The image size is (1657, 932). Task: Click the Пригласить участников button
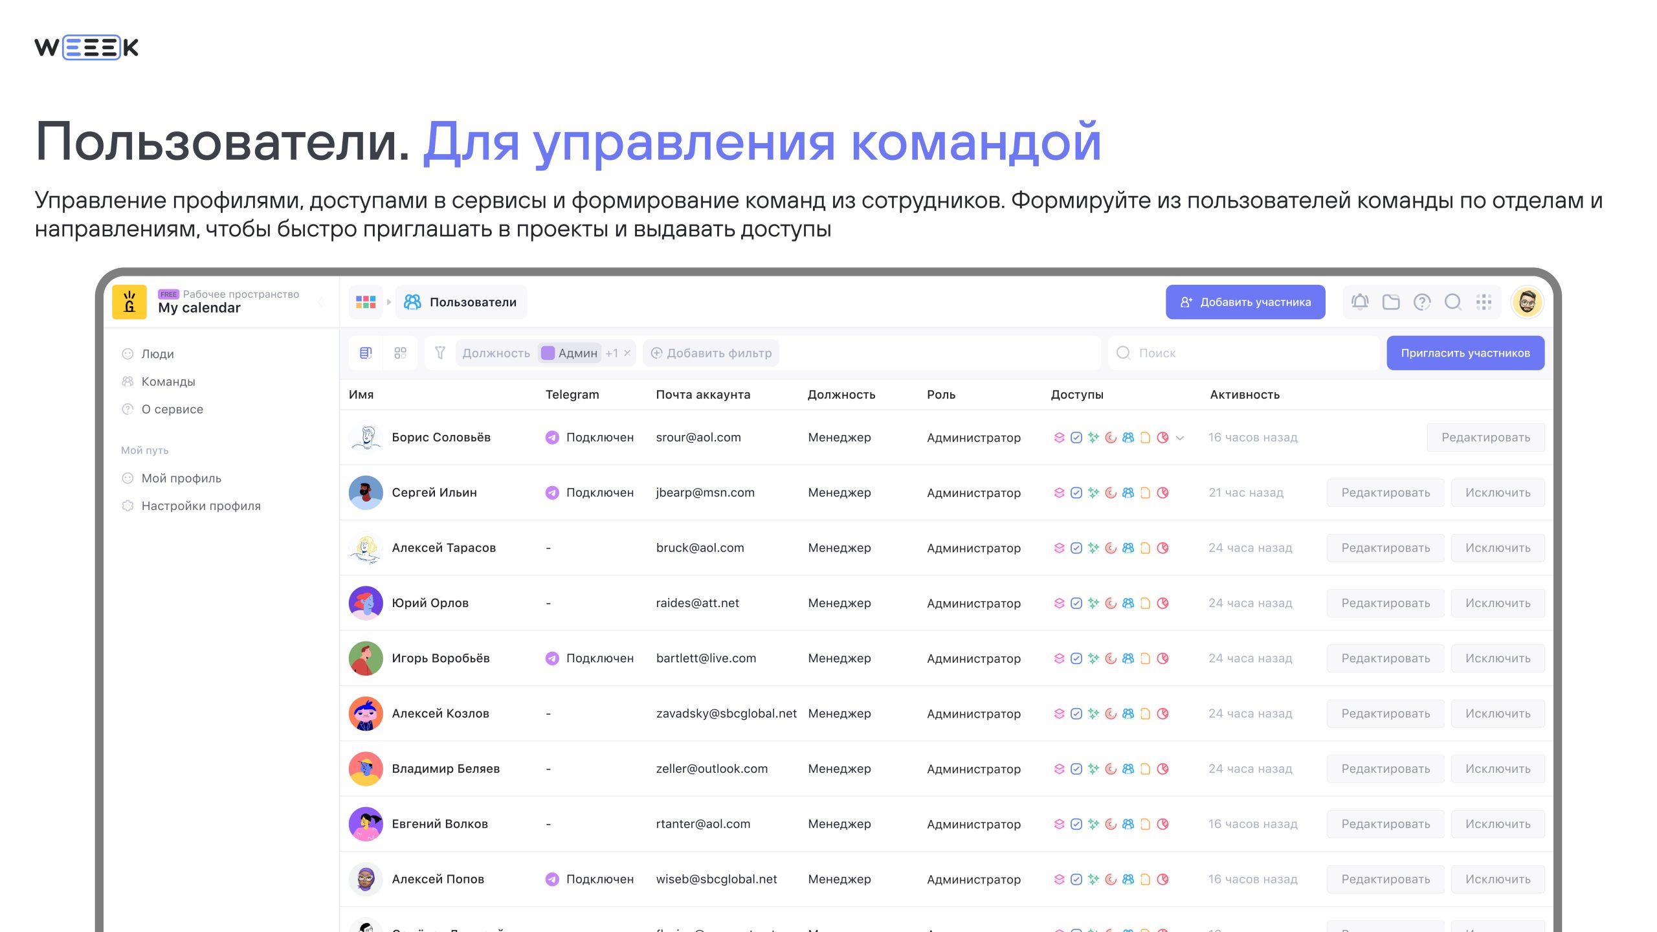(x=1465, y=353)
